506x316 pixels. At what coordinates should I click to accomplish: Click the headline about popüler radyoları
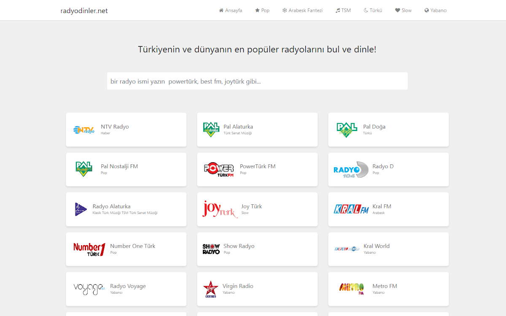[x=257, y=49]
